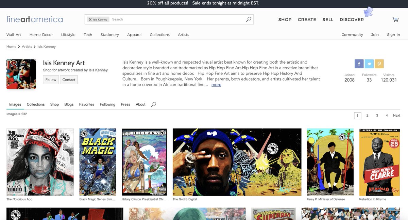Contact the artist Isis Kenney
Viewport: 408px width, 220px height.
point(69,80)
